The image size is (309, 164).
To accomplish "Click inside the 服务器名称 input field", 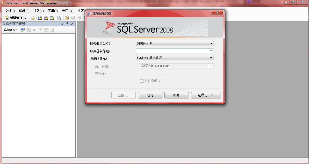I will click(x=171, y=51).
